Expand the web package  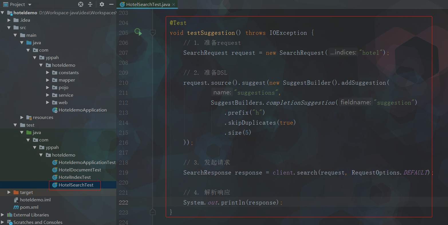click(48, 103)
